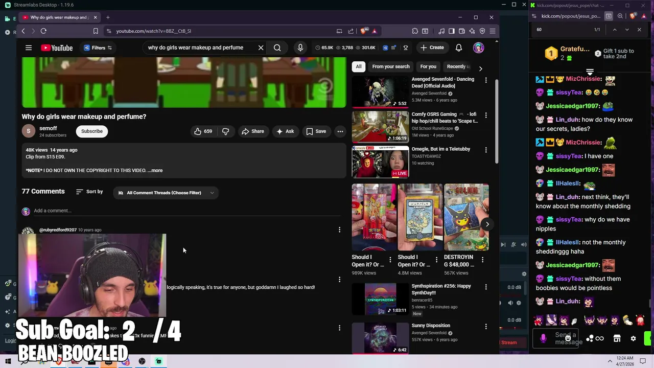The height and width of the screenshot is (368, 654).
Task: Open options for Synthspiration #256 video
Action: tap(486, 287)
